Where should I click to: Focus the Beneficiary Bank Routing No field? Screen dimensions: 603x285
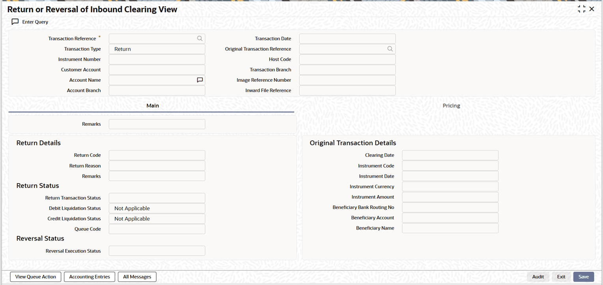pyautogui.click(x=450, y=207)
